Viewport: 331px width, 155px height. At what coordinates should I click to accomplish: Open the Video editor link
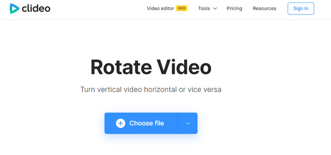pos(161,8)
